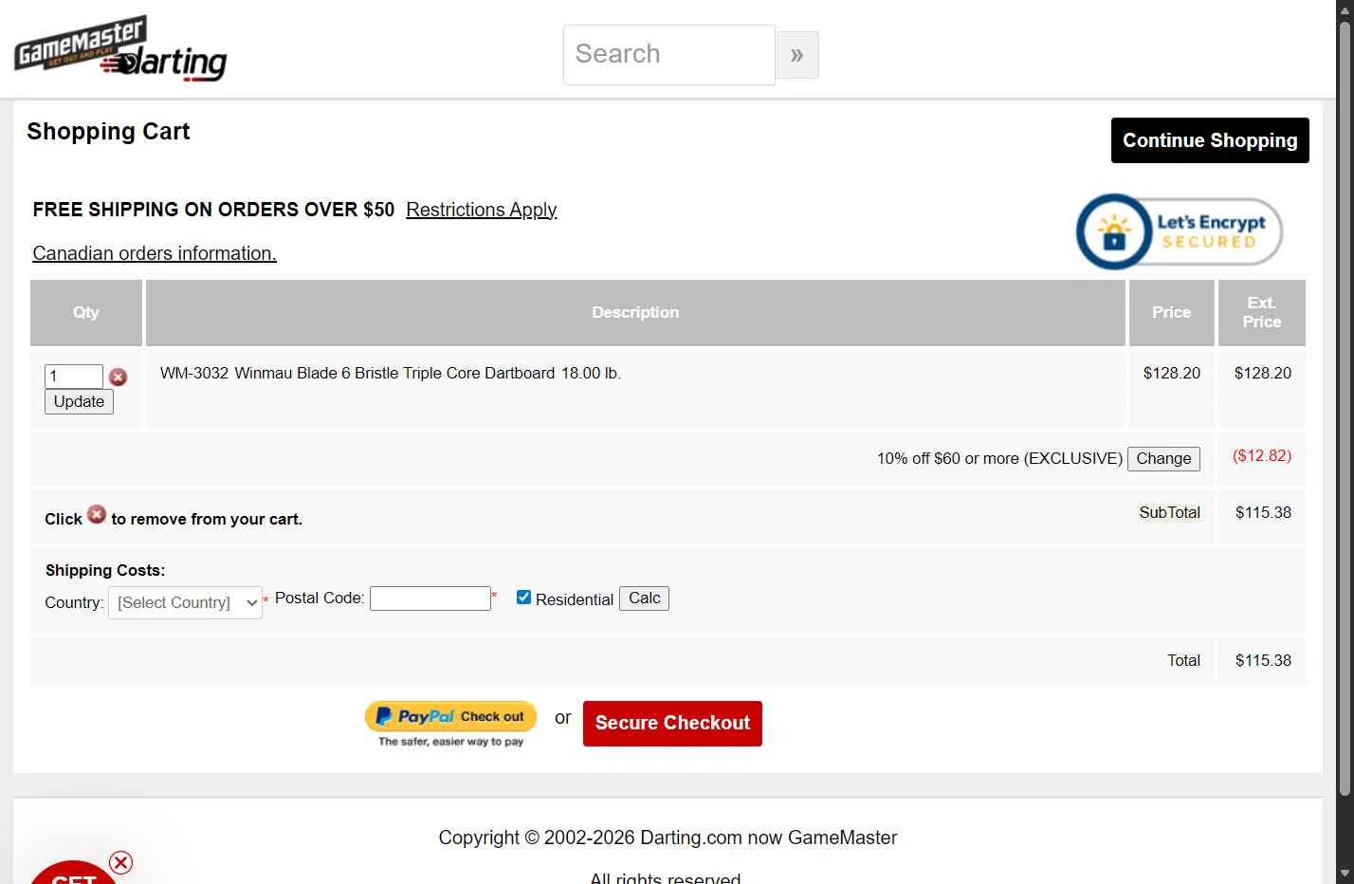Click the Qty column header
The width and height of the screenshot is (1354, 884).
86,312
